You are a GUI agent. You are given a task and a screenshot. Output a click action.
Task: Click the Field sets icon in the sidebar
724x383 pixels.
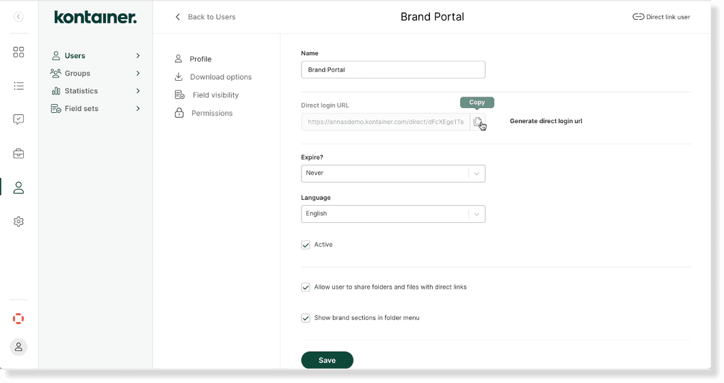[56, 109]
